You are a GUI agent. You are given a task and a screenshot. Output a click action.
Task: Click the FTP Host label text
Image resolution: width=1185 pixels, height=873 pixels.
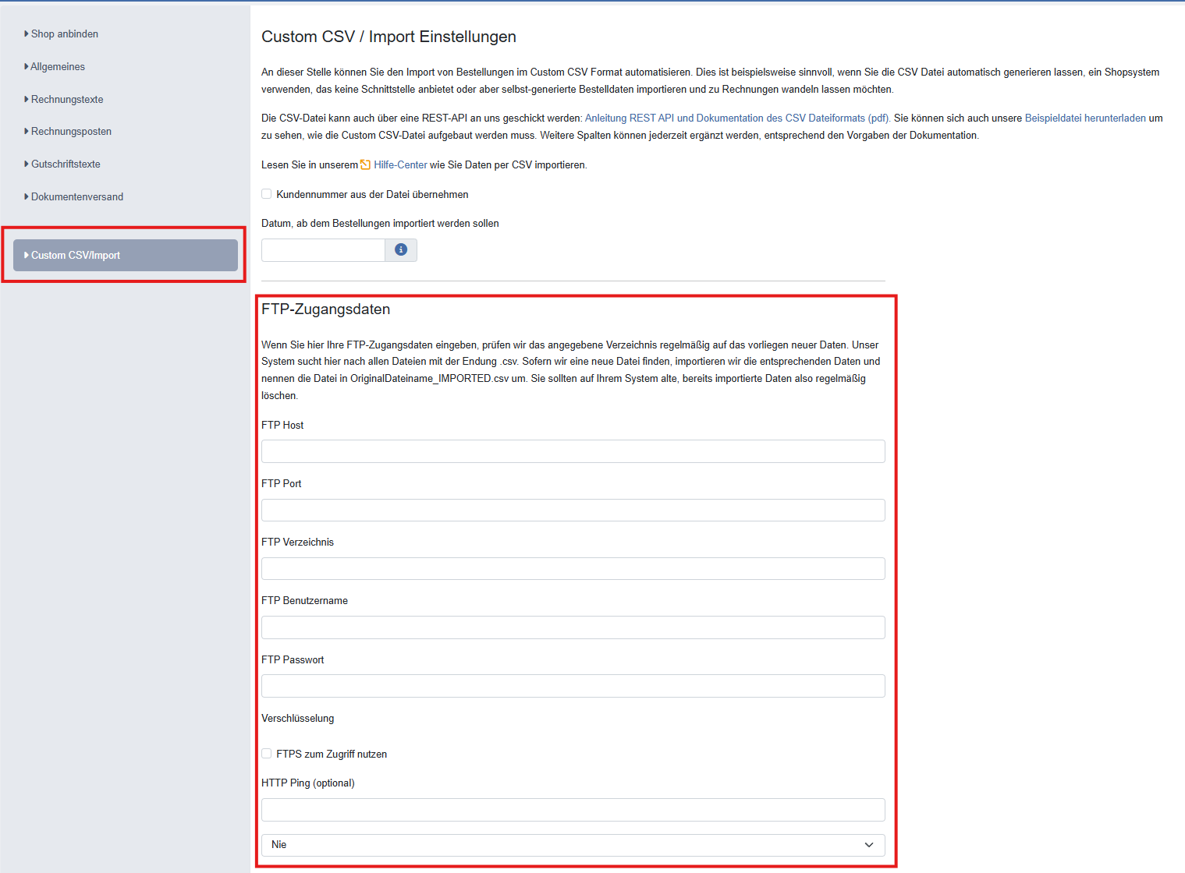point(282,426)
